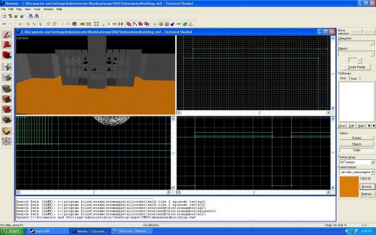
Task: Toggle the OM icon in toolbar
Action: [x=179, y=24]
